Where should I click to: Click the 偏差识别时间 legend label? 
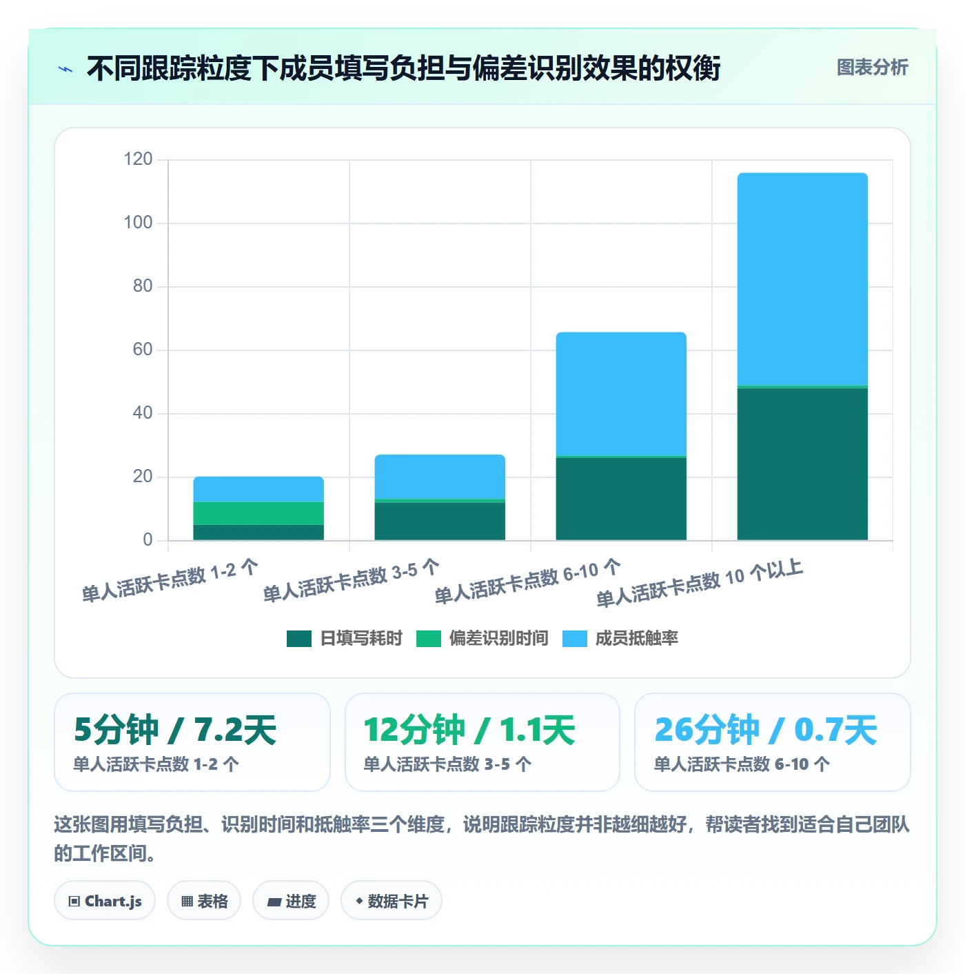(499, 639)
